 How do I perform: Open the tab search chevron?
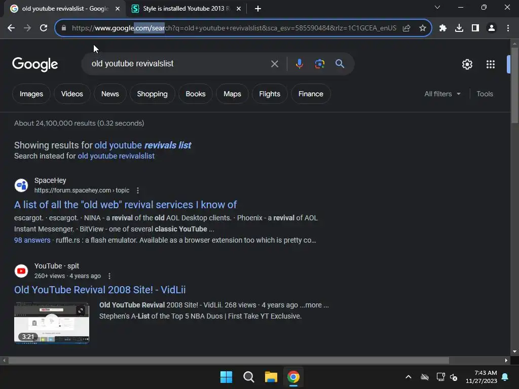pos(437,7)
